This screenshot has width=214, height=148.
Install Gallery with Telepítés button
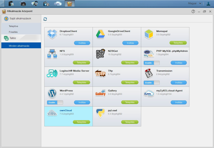pos(130,102)
